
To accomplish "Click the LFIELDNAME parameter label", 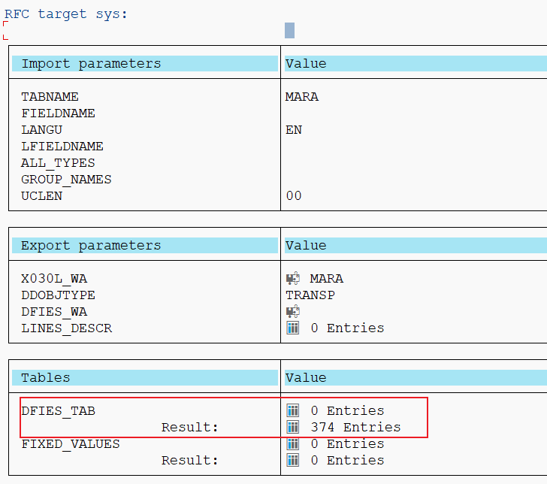I will point(62,146).
